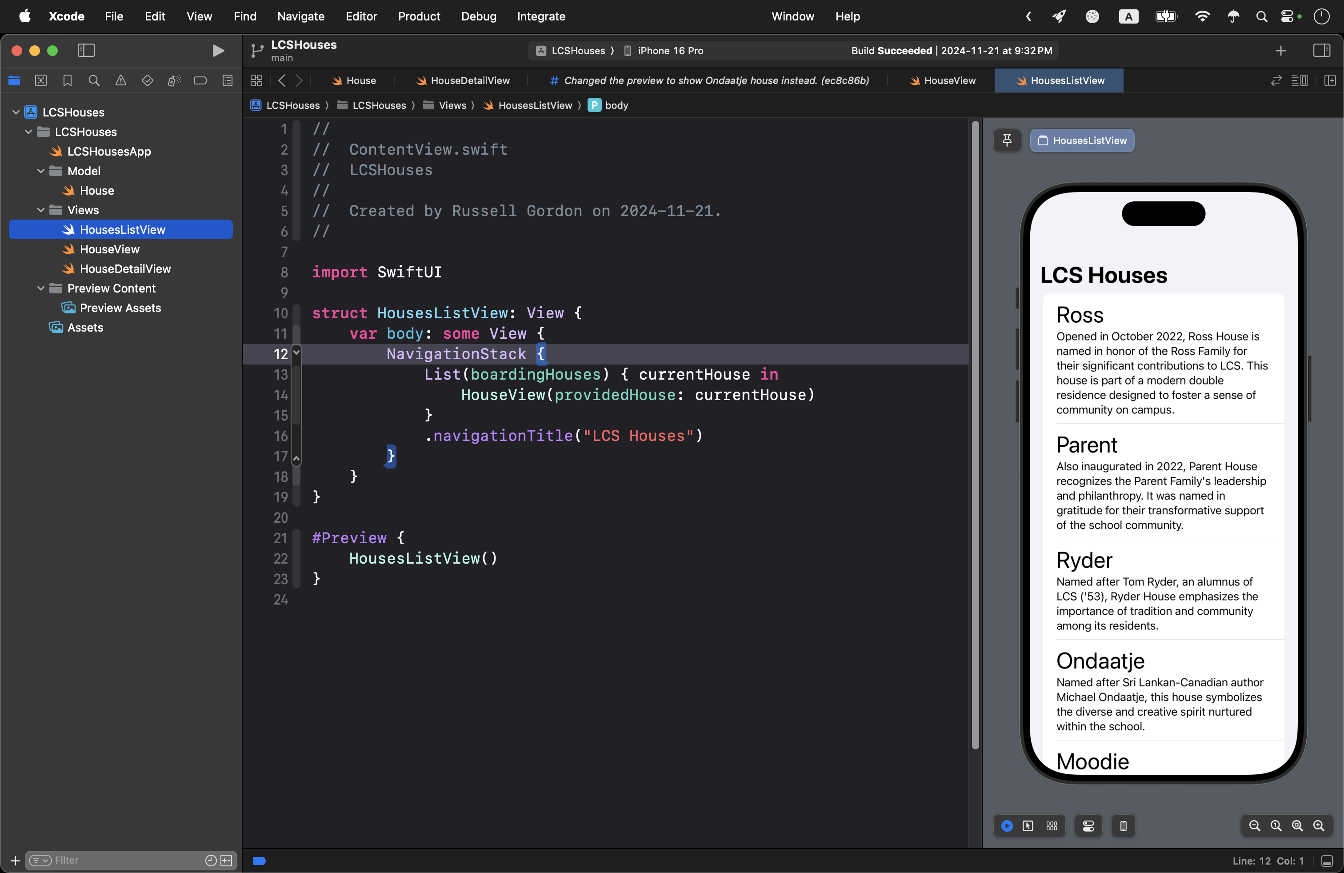Click the HousesListView preview button
Image resolution: width=1344 pixels, height=873 pixels.
[1082, 140]
